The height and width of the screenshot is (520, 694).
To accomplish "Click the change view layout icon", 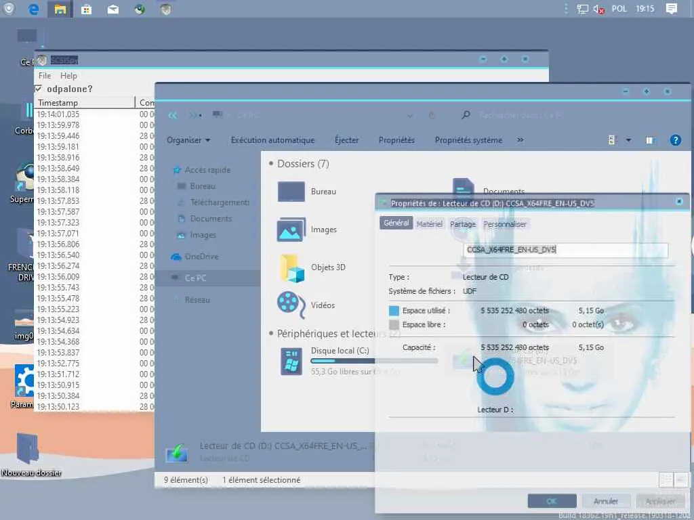I will point(612,140).
